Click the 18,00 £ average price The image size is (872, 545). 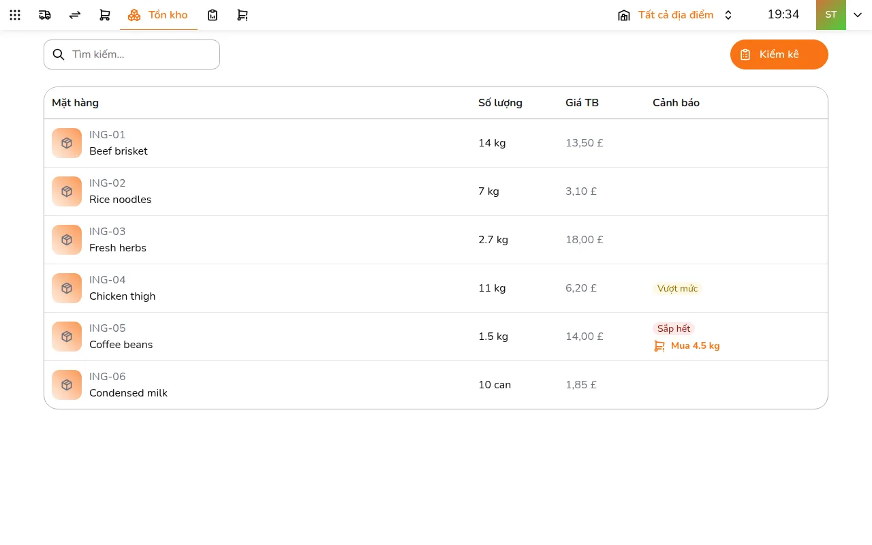(585, 240)
